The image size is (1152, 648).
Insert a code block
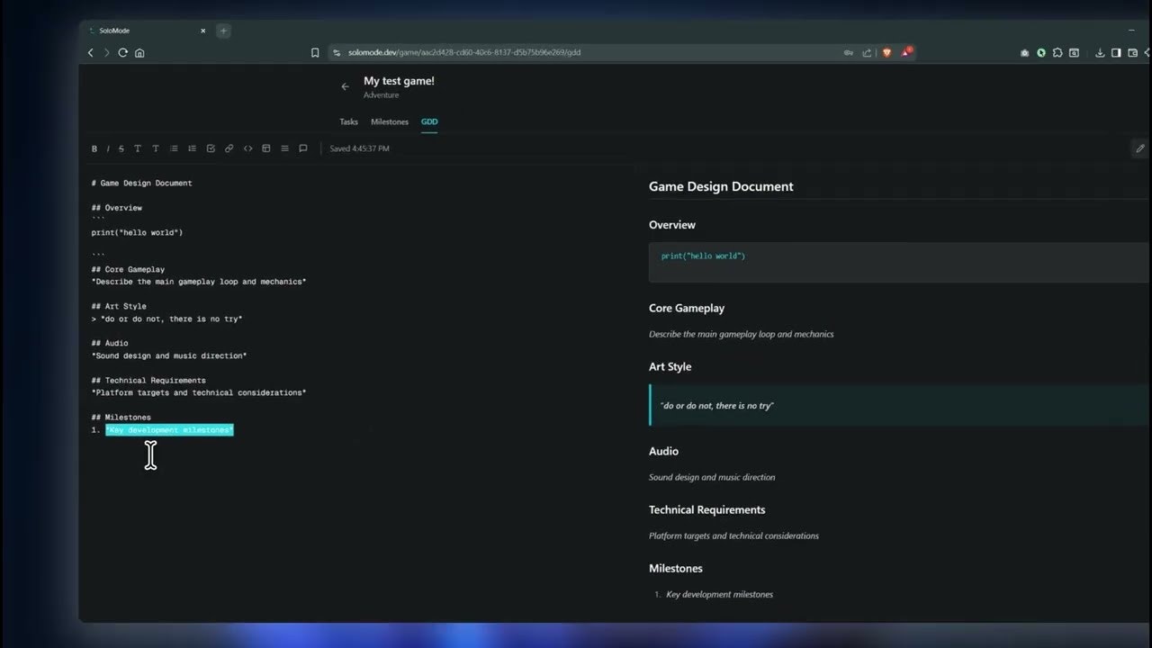[x=248, y=148]
